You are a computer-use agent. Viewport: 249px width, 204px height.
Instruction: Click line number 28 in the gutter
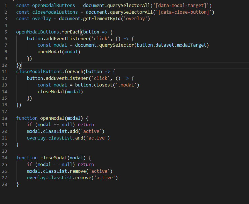coord(4,184)
